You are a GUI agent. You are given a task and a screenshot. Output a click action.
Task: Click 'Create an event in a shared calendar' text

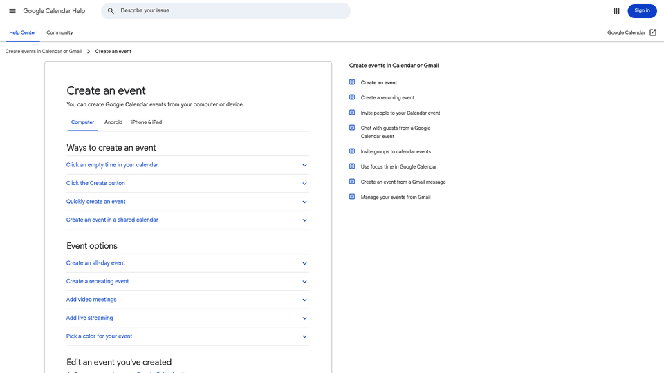[112, 220]
